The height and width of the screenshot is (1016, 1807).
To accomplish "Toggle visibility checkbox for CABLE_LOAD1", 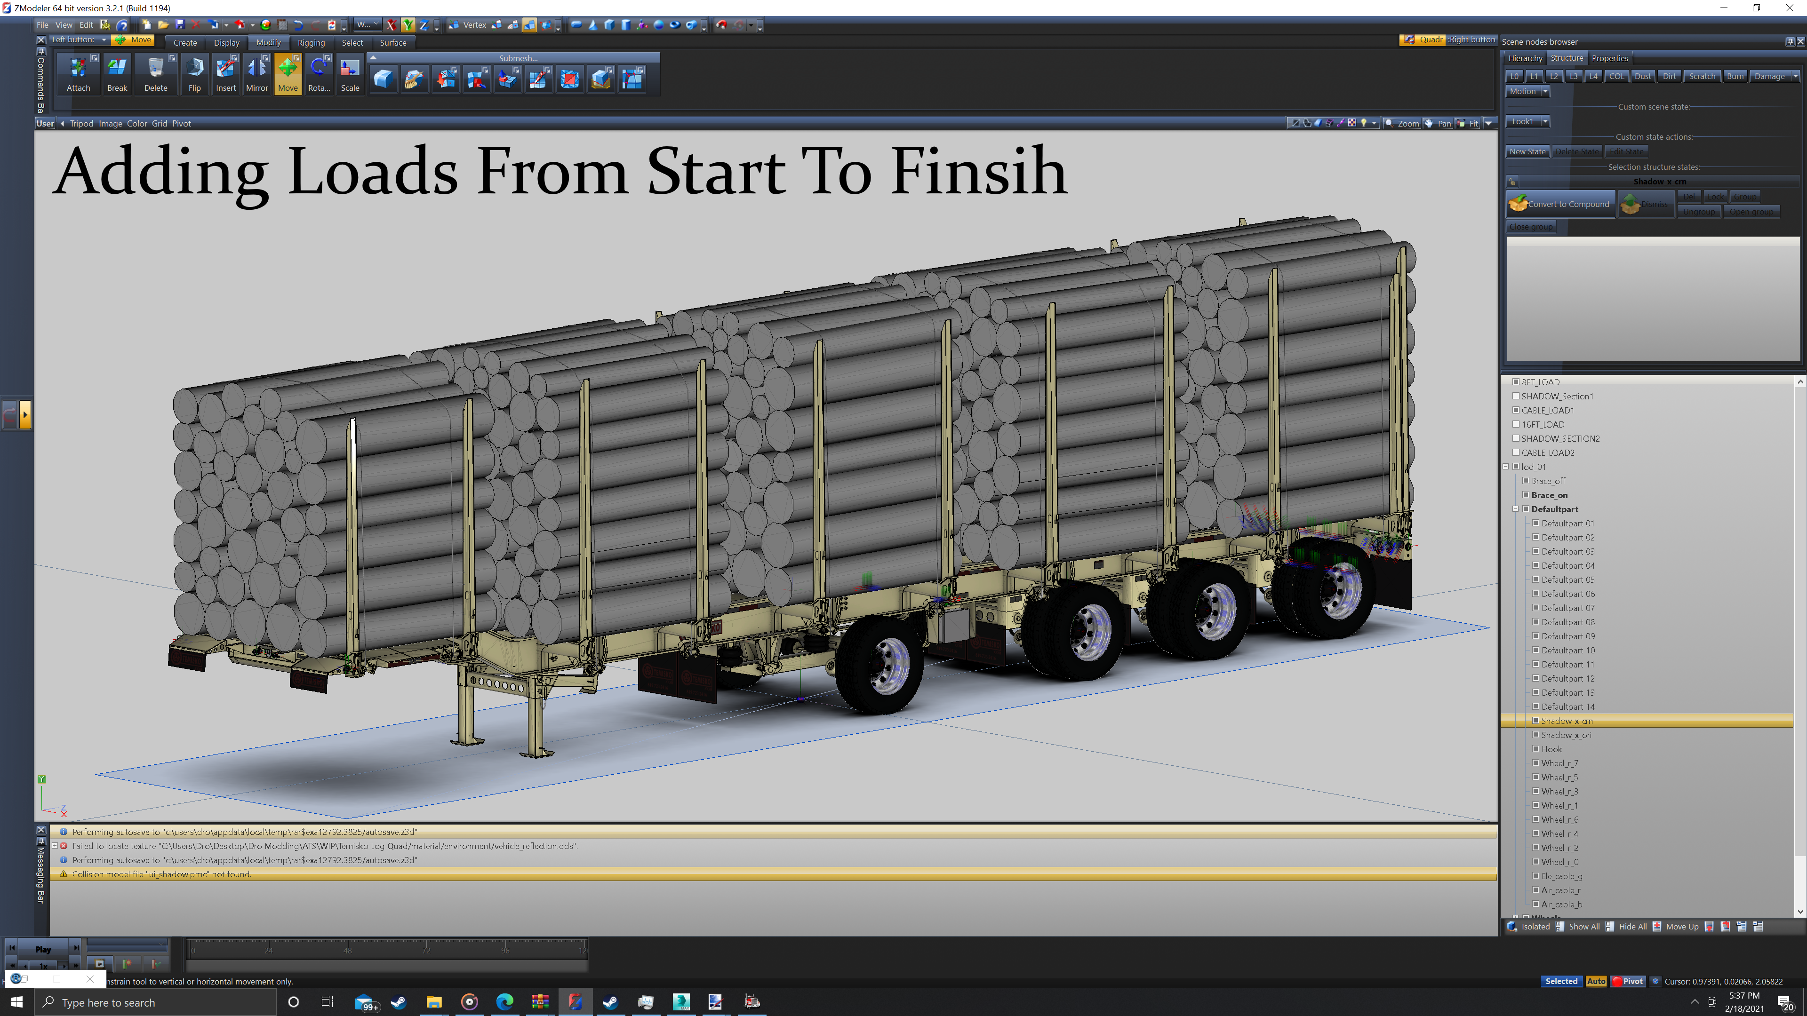I will (1516, 410).
